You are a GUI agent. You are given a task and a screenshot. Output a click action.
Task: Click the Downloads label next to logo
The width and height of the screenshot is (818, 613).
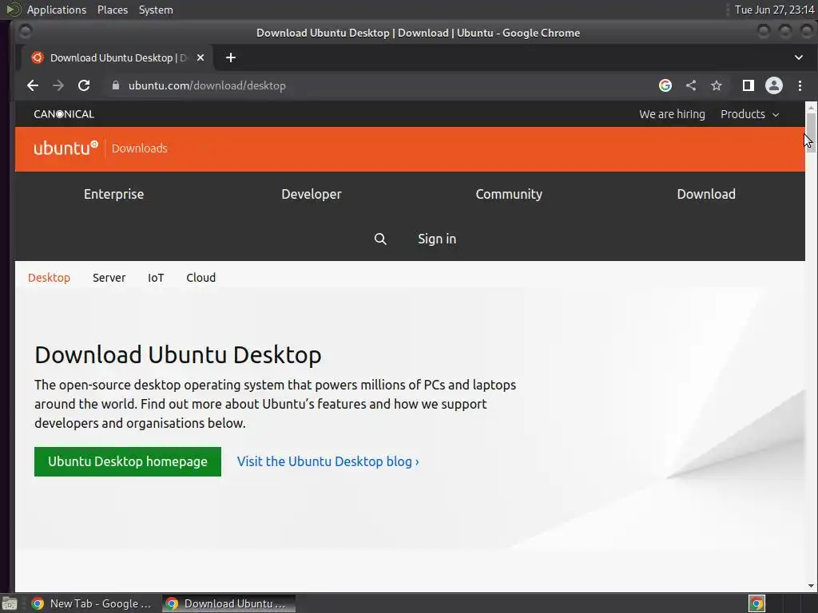pos(139,148)
